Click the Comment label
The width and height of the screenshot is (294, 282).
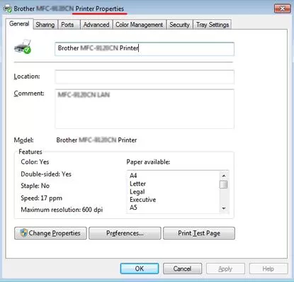point(29,94)
